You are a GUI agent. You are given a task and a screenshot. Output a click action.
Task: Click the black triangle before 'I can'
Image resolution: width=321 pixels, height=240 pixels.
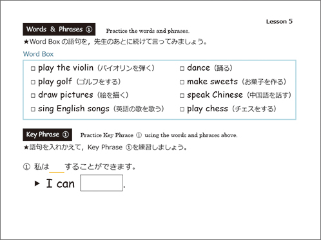pos(37,183)
